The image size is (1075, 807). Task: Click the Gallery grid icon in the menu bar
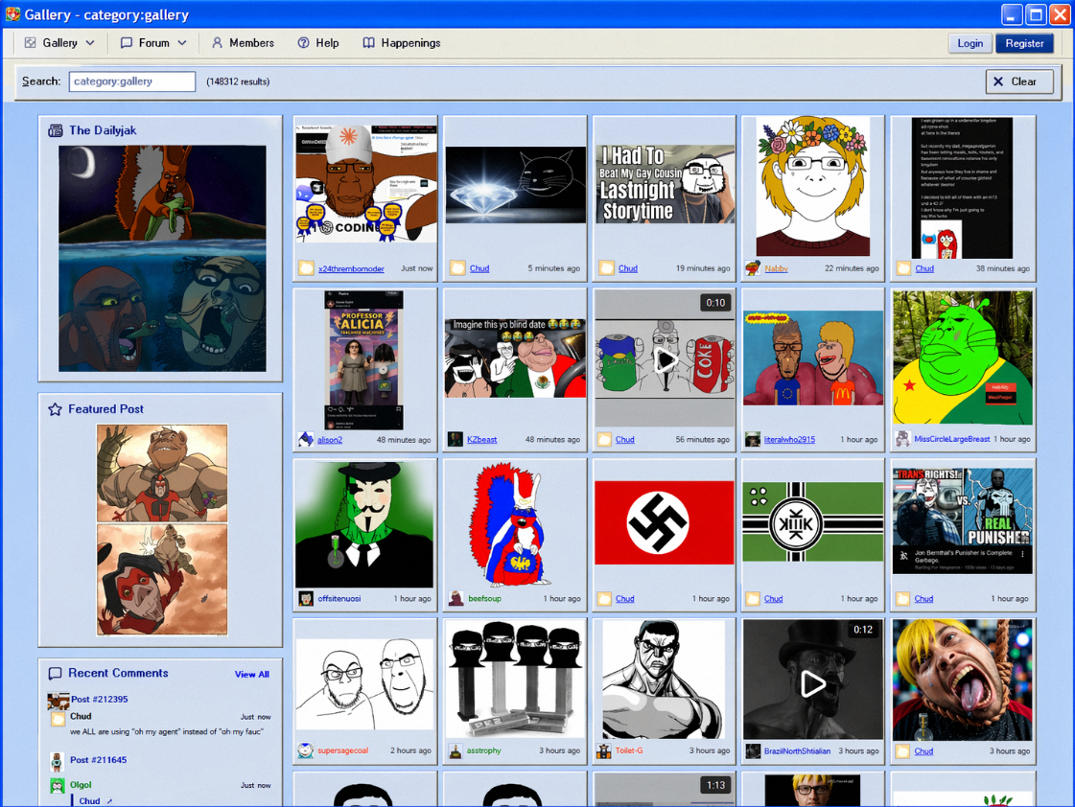(x=31, y=43)
